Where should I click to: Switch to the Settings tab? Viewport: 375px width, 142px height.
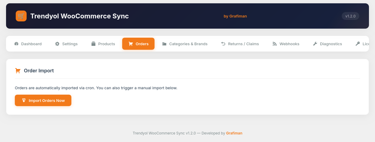66,44
